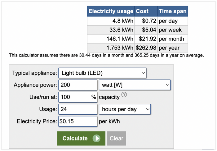The height and width of the screenshot is (151, 217).
Task: Click the 'Appliance power:' label
Action: pyautogui.click(x=35, y=85)
